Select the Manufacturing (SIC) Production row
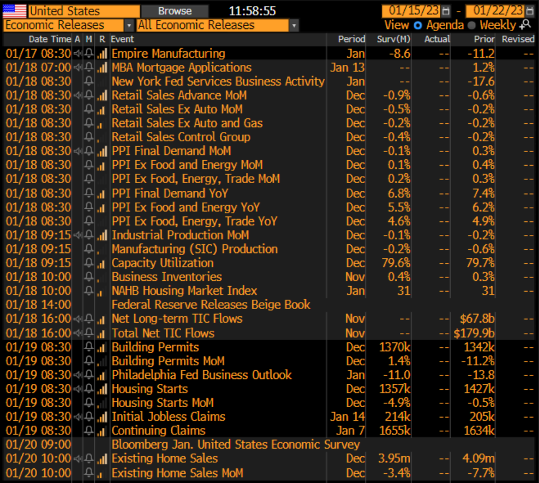The width and height of the screenshot is (539, 483). pos(269,249)
